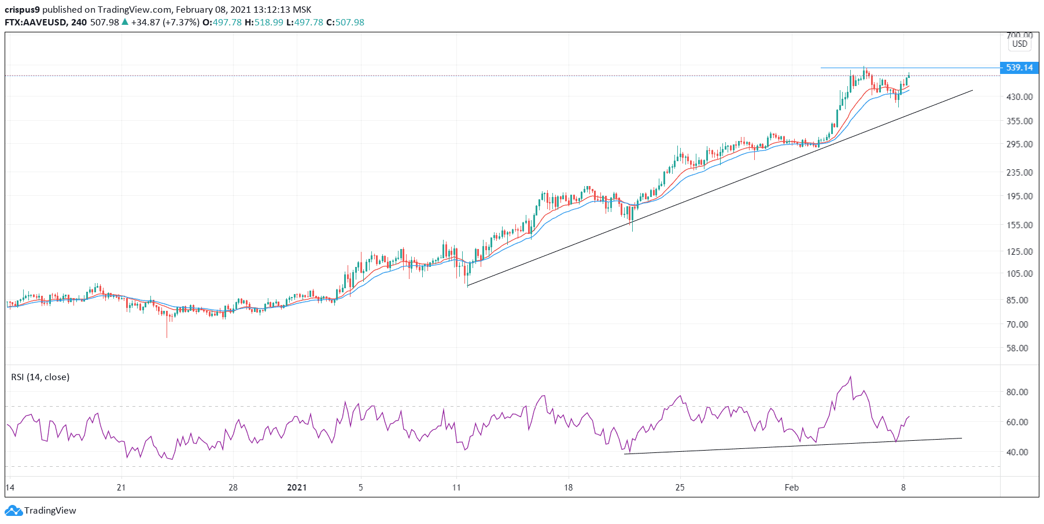
Task: Click date 11 on time axis
Action: pyautogui.click(x=456, y=488)
